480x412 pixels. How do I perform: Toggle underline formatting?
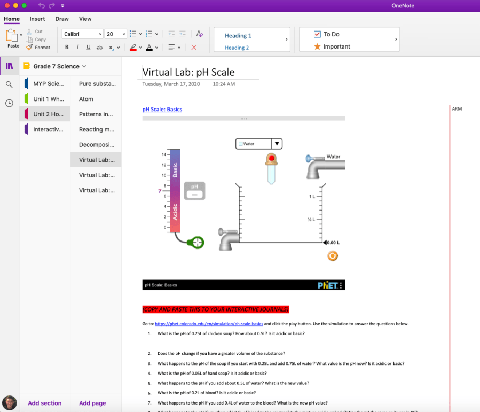88,48
